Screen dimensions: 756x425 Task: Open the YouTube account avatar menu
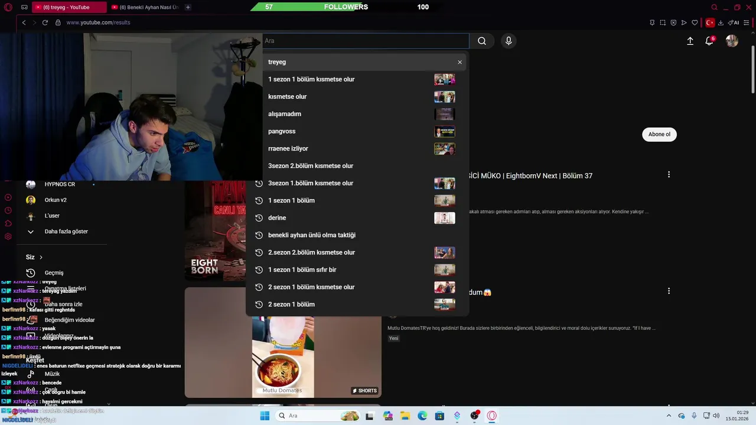(732, 41)
